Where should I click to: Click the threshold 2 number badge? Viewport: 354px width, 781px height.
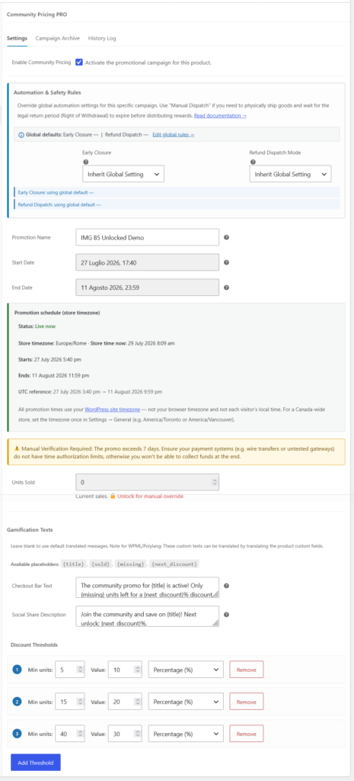(17, 702)
